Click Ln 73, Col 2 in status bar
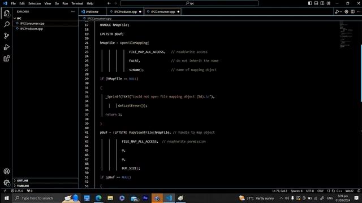This screenshot has width=362, height=203. click(x=279, y=191)
